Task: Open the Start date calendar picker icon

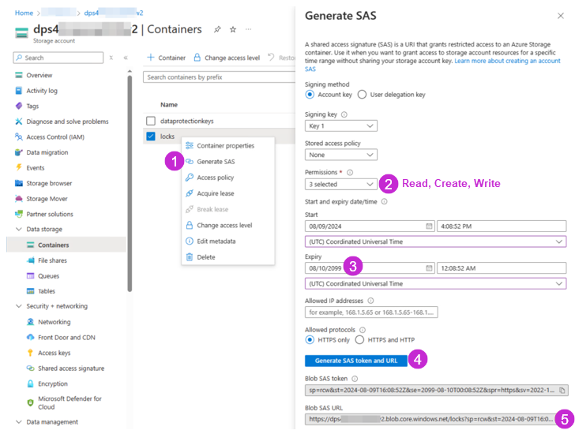Action: (429, 226)
